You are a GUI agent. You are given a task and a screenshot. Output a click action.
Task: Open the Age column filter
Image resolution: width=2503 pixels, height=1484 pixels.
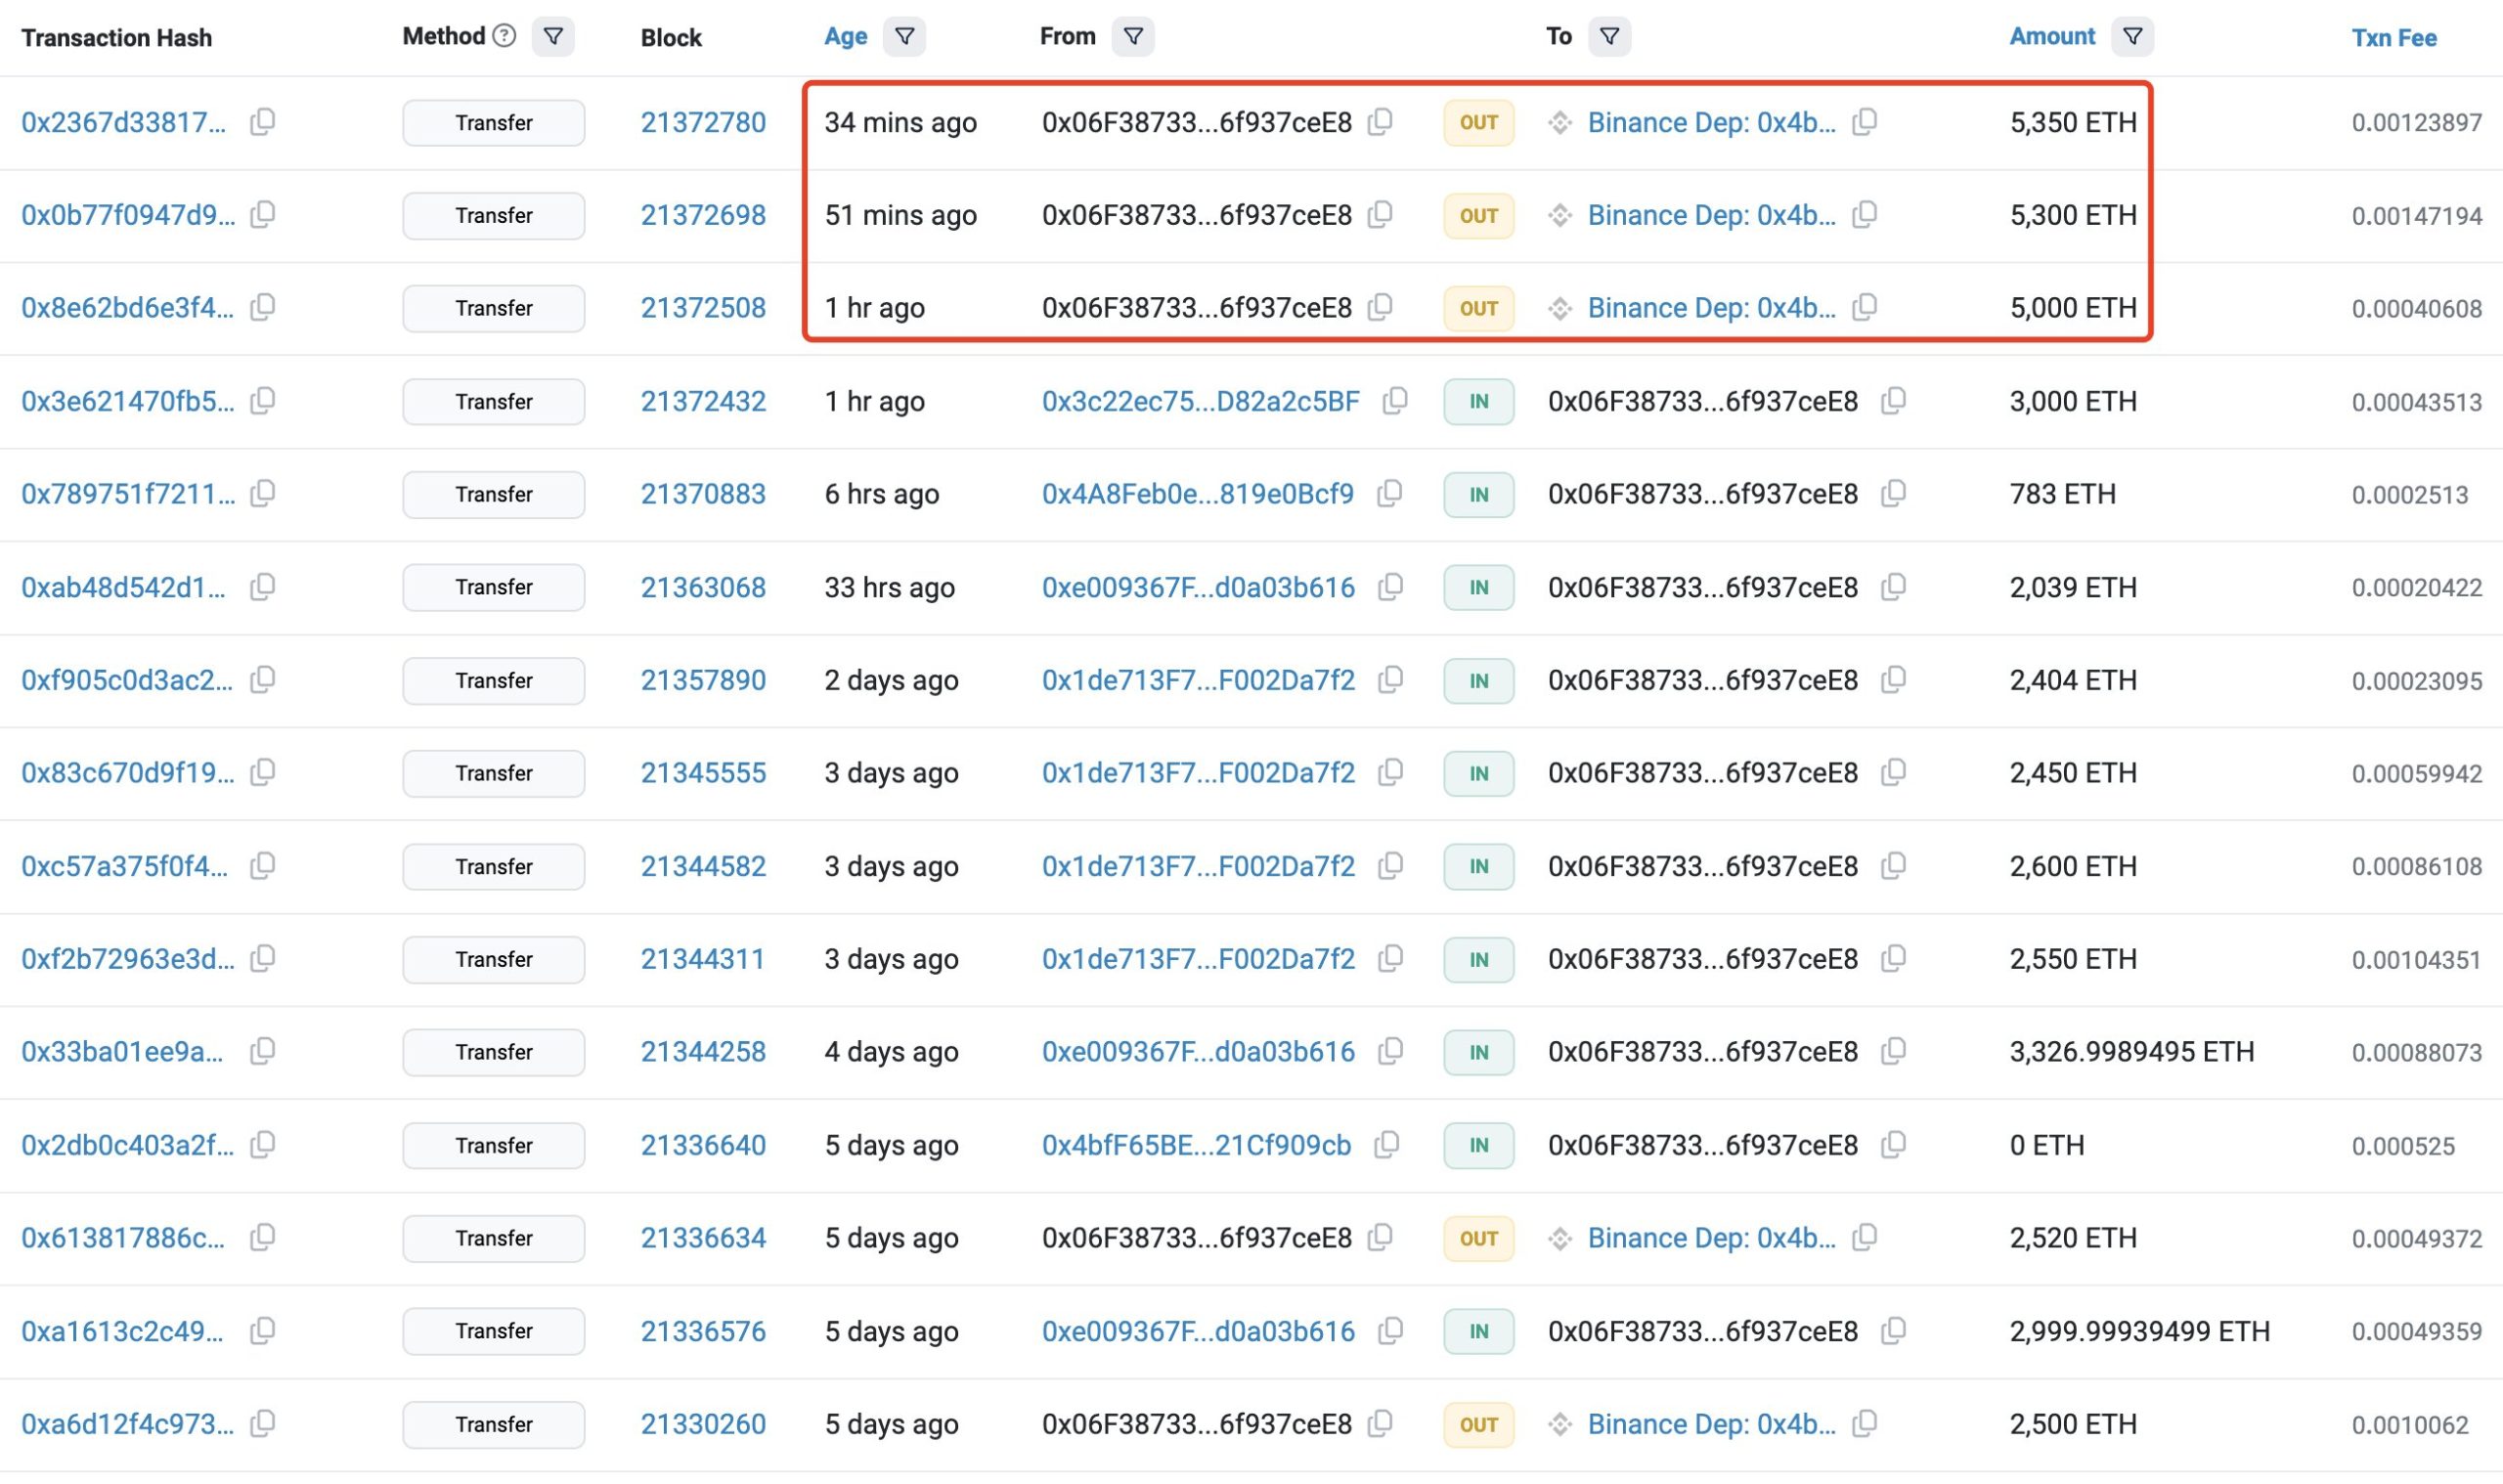click(x=904, y=37)
